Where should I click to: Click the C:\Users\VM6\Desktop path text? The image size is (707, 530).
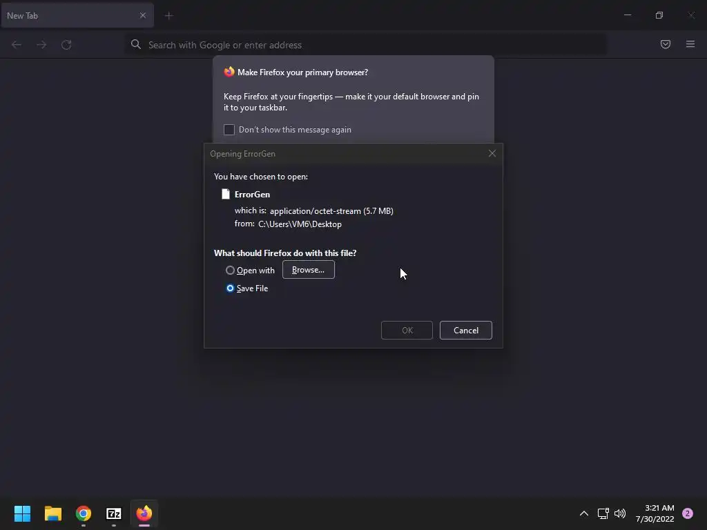(300, 224)
